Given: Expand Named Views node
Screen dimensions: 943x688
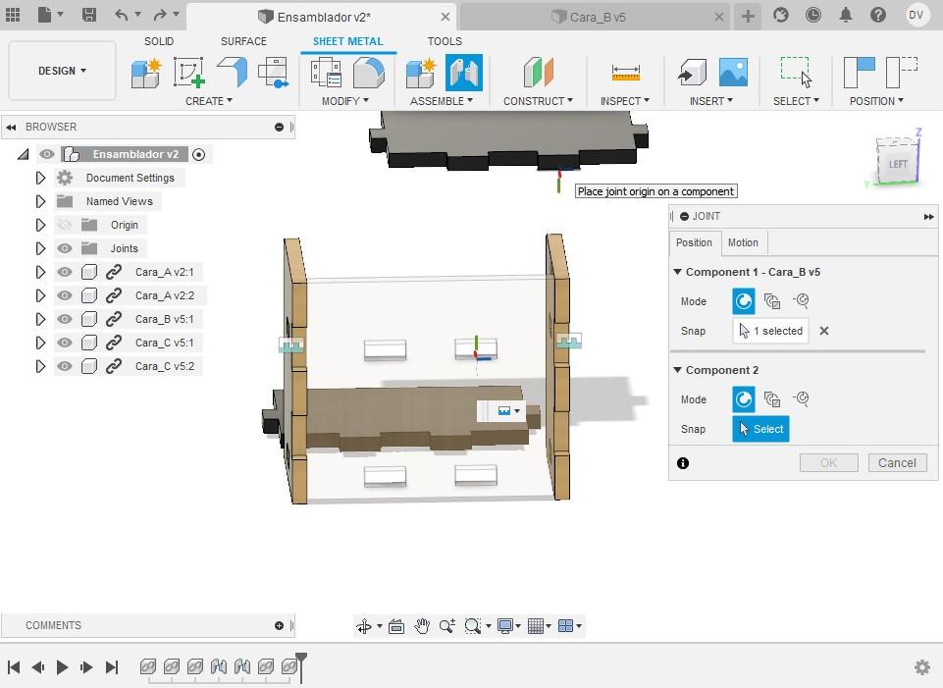Looking at the screenshot, I should coord(40,201).
